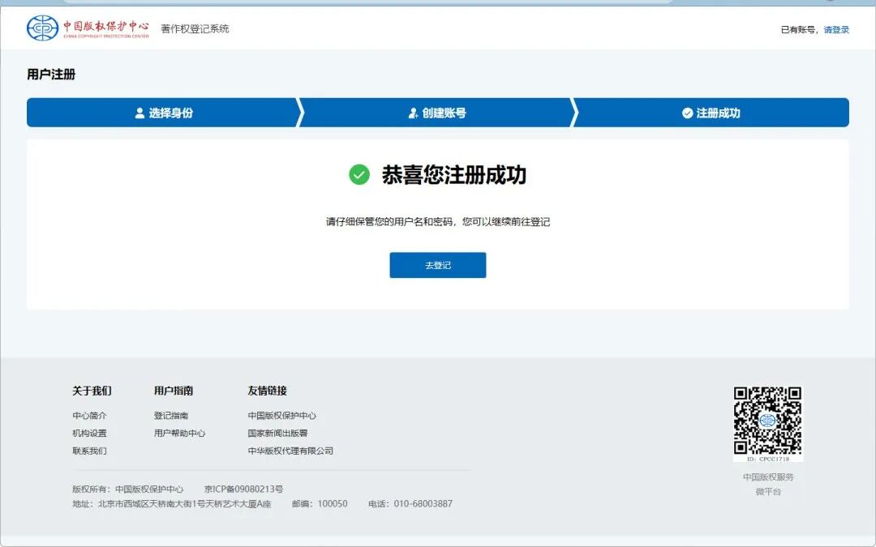Click the add-user icon on 创建账号 step
Image resolution: width=876 pixels, height=547 pixels.
pyautogui.click(x=412, y=113)
